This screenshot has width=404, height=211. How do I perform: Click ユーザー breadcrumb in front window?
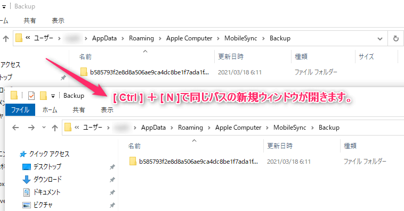93,128
